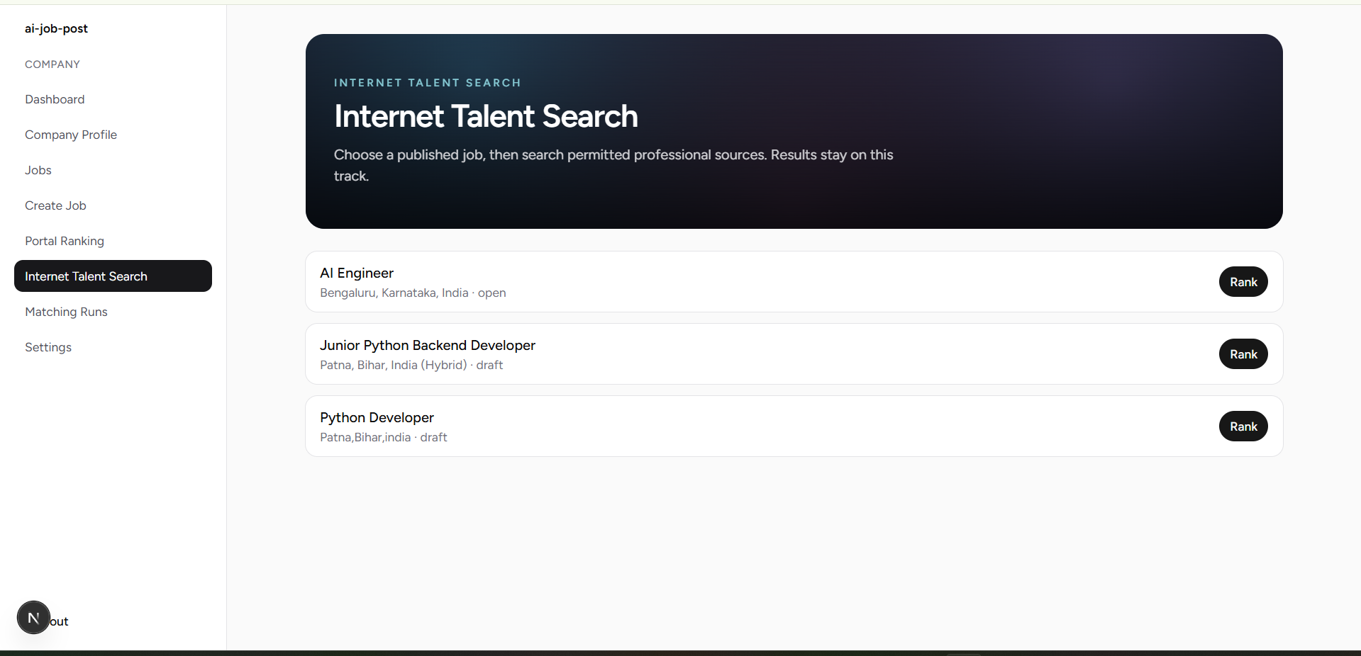Image resolution: width=1361 pixels, height=656 pixels.
Task: Open Settings in sidebar
Action: 48,347
